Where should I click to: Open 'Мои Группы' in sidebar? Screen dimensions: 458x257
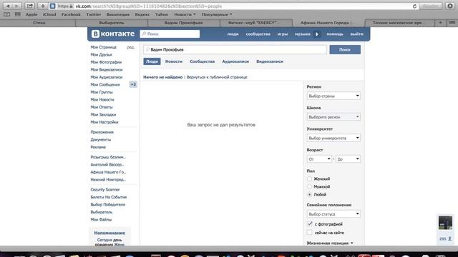pyautogui.click(x=102, y=92)
